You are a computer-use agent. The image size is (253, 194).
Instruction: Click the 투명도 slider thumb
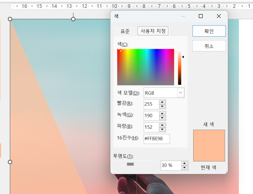(130, 164)
